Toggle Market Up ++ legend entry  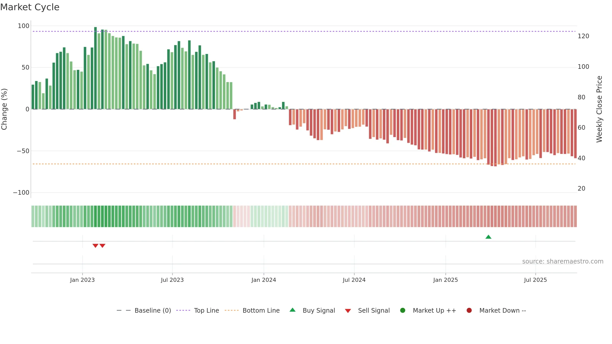pyautogui.click(x=428, y=311)
